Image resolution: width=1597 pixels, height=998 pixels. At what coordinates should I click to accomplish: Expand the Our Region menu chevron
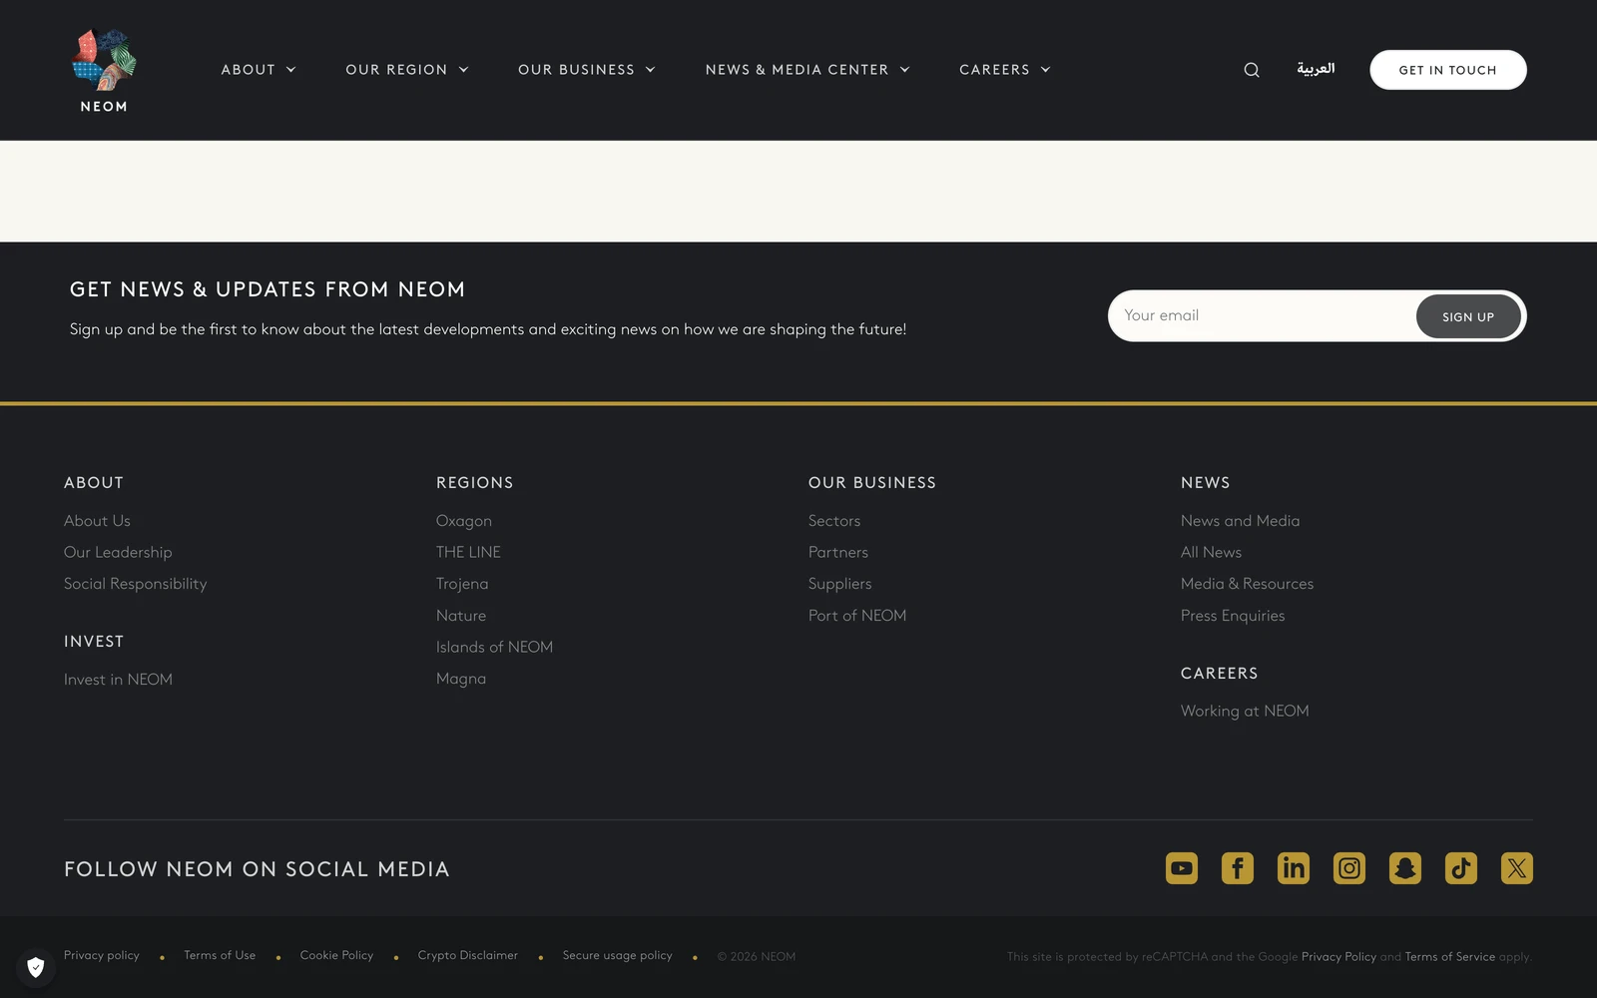click(x=463, y=70)
